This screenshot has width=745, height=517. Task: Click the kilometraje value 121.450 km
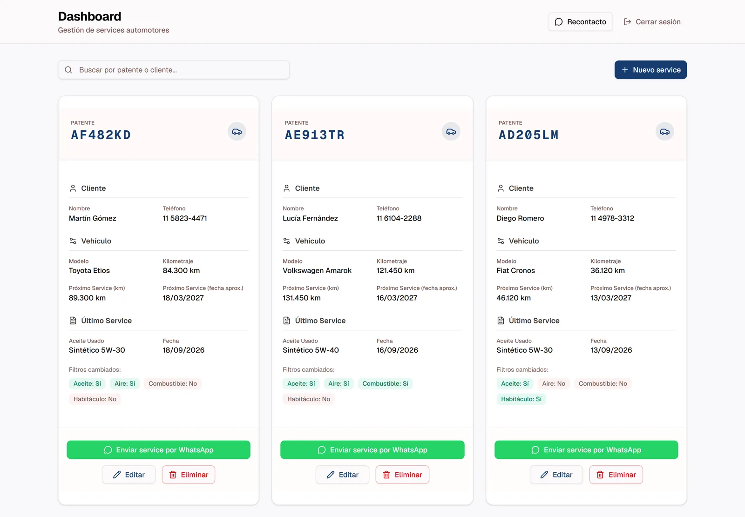[395, 270]
